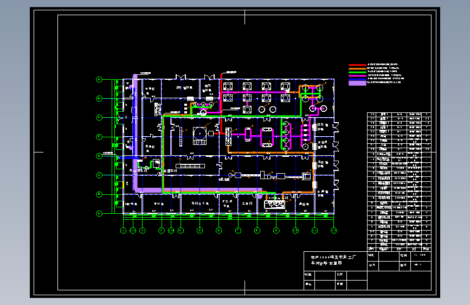Click row grid bubble F beside the plan

click(x=99, y=118)
